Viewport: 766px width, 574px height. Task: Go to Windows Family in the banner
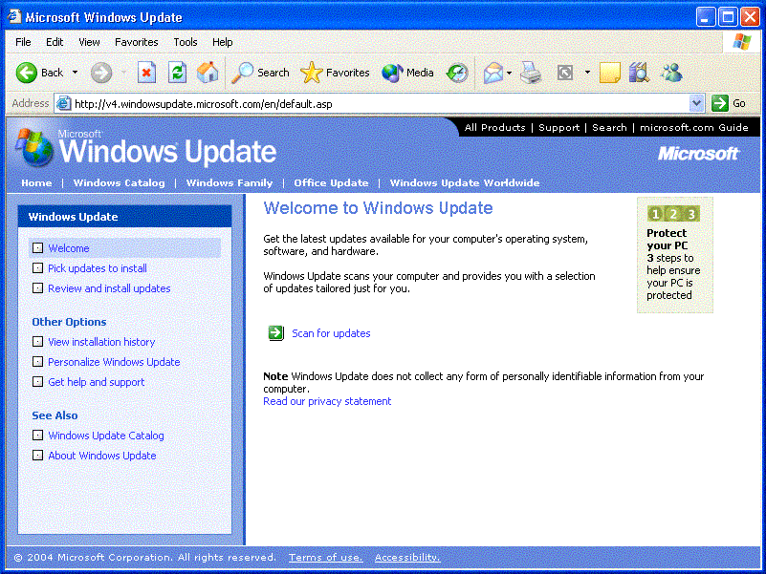tap(230, 183)
